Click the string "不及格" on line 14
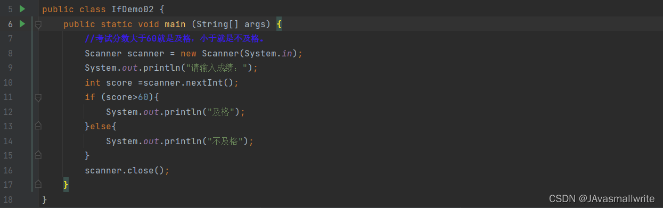Viewport: 663px width, 208px height. pos(225,141)
